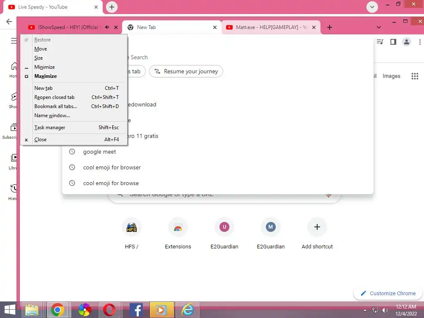
Task: Open Google apps grid
Action: click(415, 76)
